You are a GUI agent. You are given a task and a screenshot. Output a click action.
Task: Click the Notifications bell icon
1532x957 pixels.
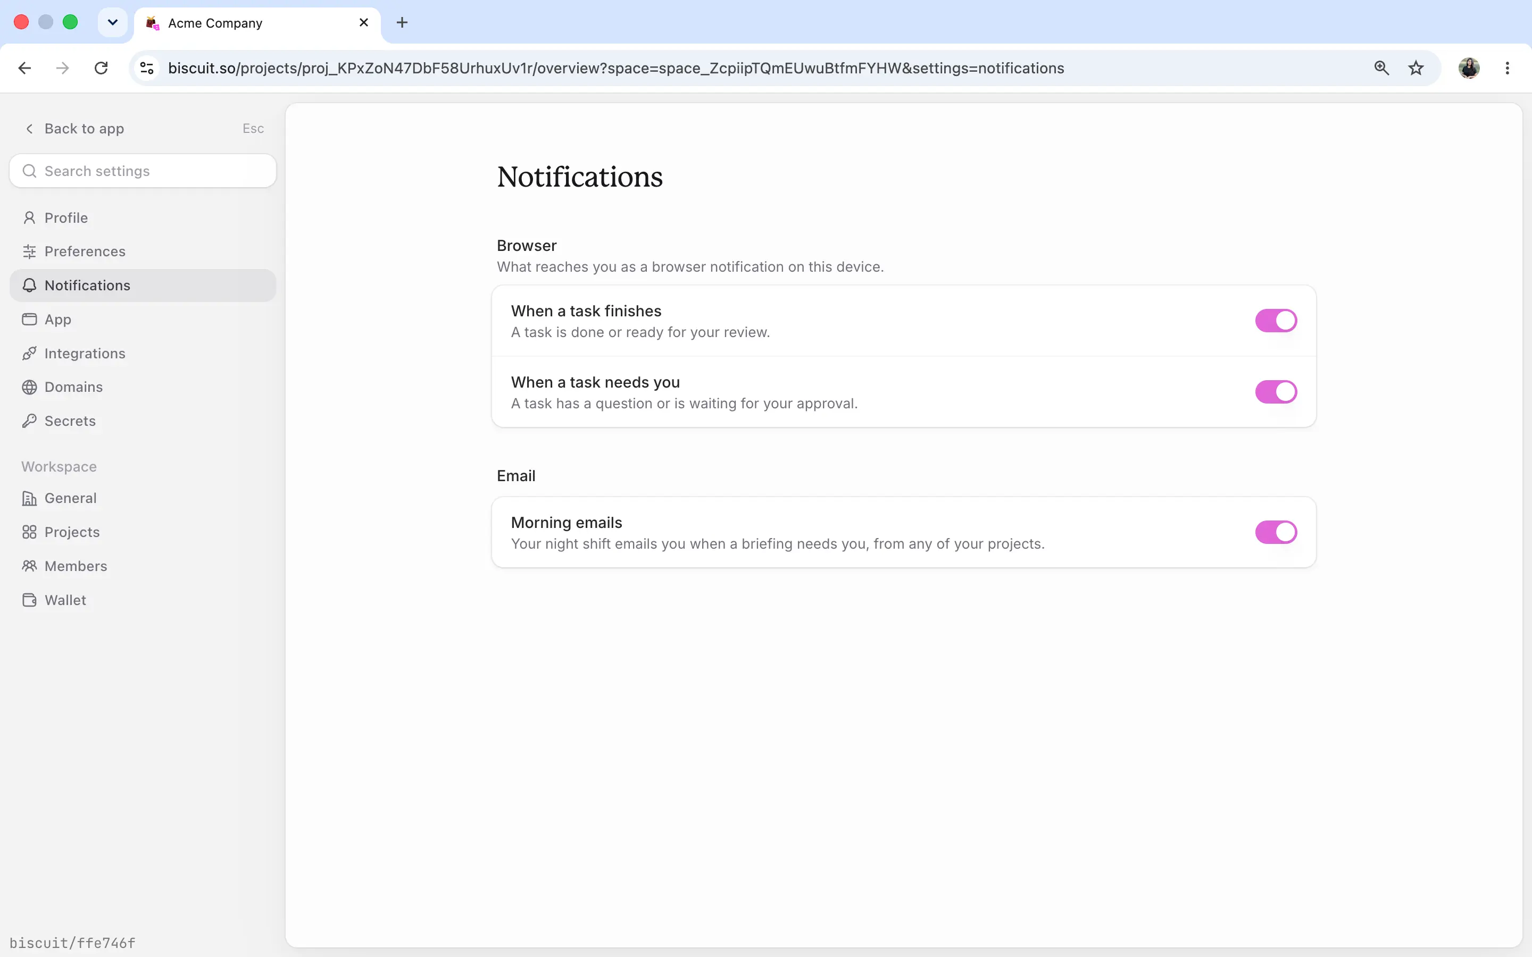(x=29, y=286)
